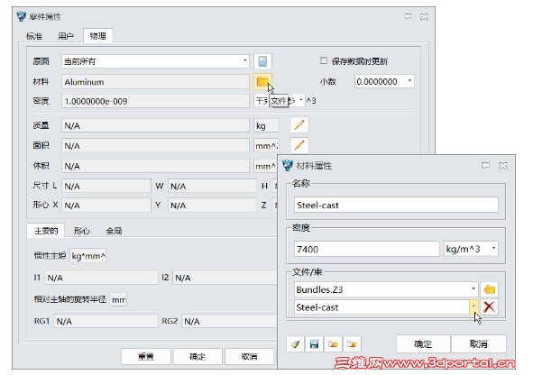The width and height of the screenshot is (533, 375).
Task: Click the 尺寸 W N/A field
Action: (x=212, y=186)
